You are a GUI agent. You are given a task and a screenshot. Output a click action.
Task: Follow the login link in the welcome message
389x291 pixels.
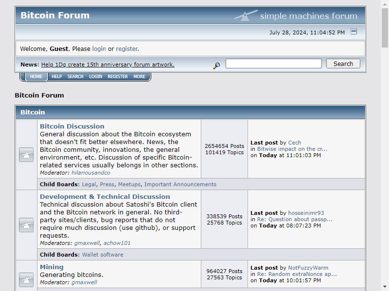(x=99, y=49)
